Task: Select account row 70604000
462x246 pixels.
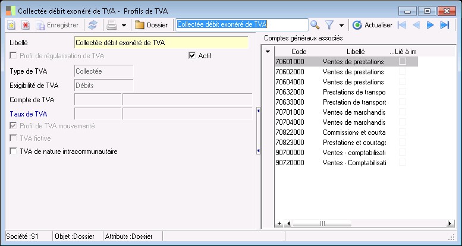Action: [x=347, y=82]
